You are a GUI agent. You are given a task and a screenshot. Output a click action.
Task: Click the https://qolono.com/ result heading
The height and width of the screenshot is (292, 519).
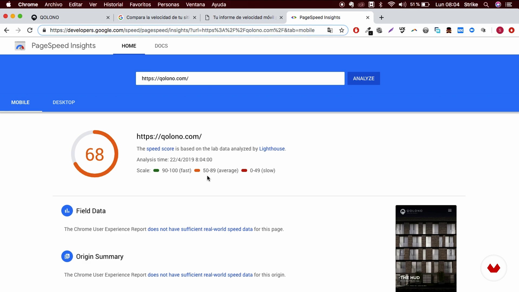pos(169,137)
